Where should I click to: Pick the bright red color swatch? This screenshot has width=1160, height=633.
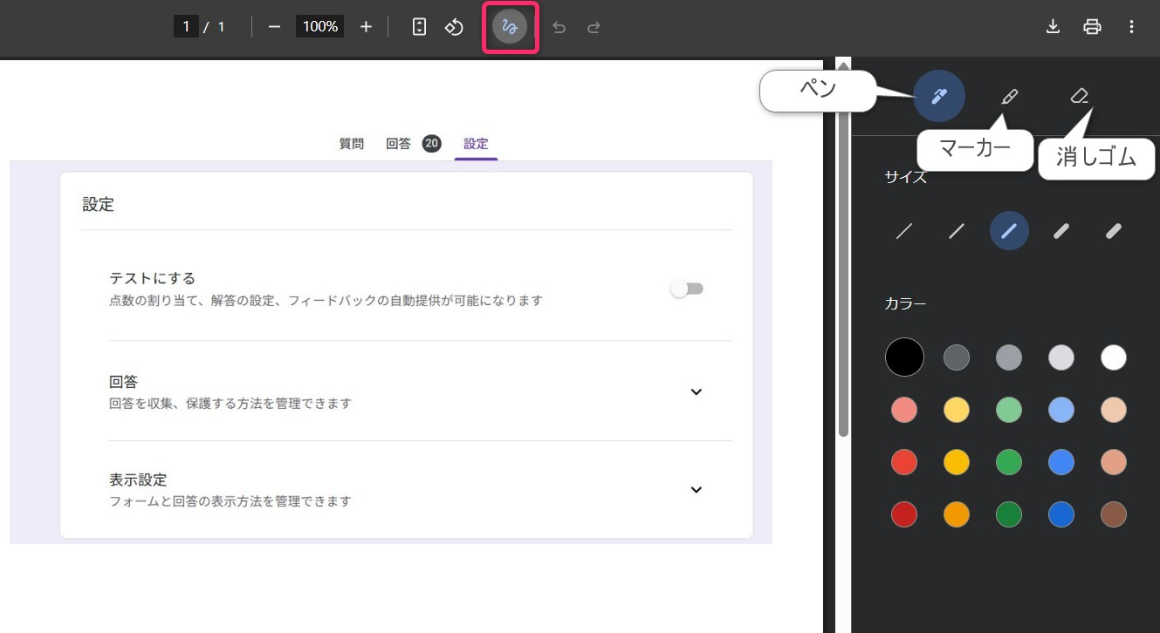[x=904, y=462]
